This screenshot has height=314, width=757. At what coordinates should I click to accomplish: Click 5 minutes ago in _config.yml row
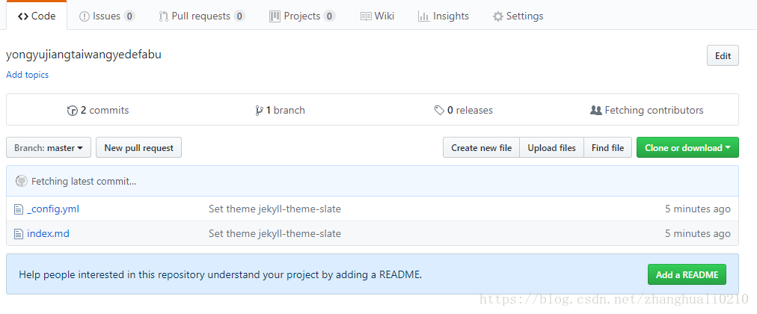[698, 209]
